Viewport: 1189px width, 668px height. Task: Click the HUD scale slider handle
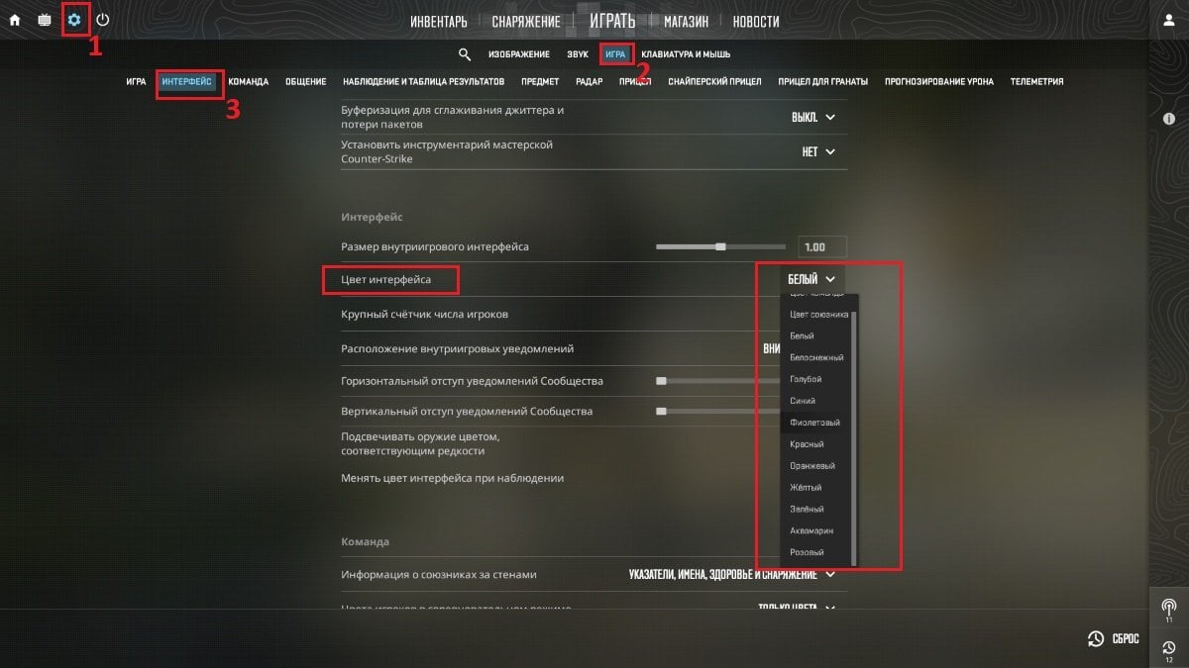click(x=720, y=246)
